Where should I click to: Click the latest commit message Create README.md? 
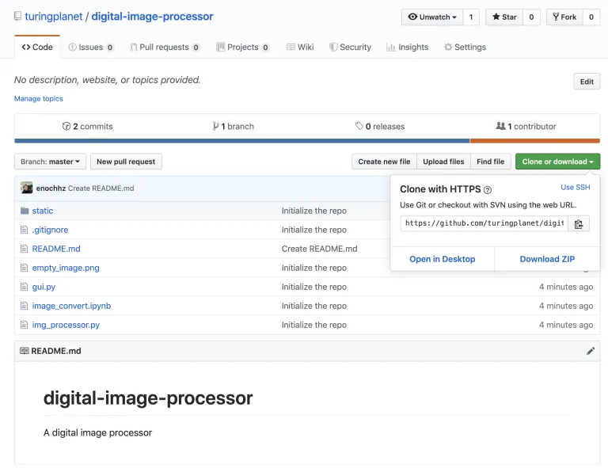(101, 188)
